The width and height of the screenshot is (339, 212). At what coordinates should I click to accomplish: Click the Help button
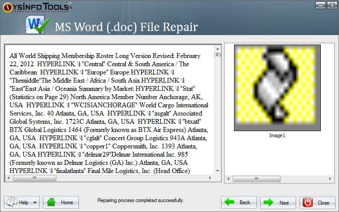pos(22,202)
